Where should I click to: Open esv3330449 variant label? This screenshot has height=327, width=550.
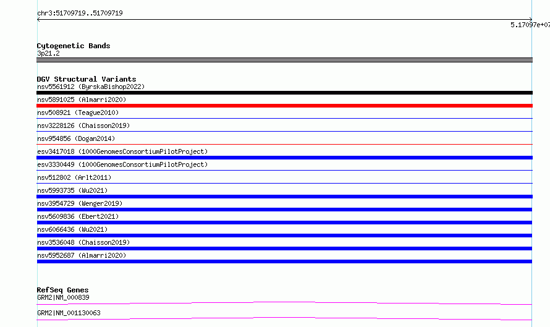tap(122, 164)
